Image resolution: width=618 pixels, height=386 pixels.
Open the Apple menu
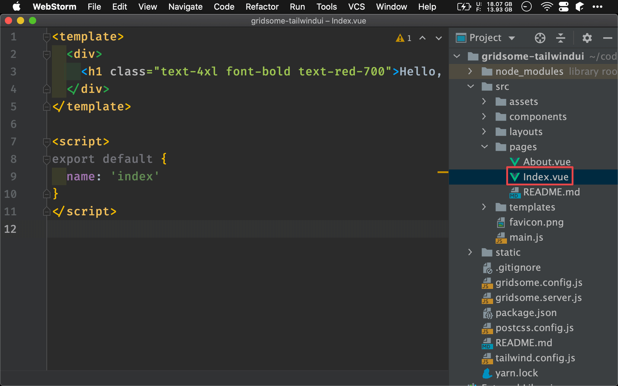coord(17,7)
